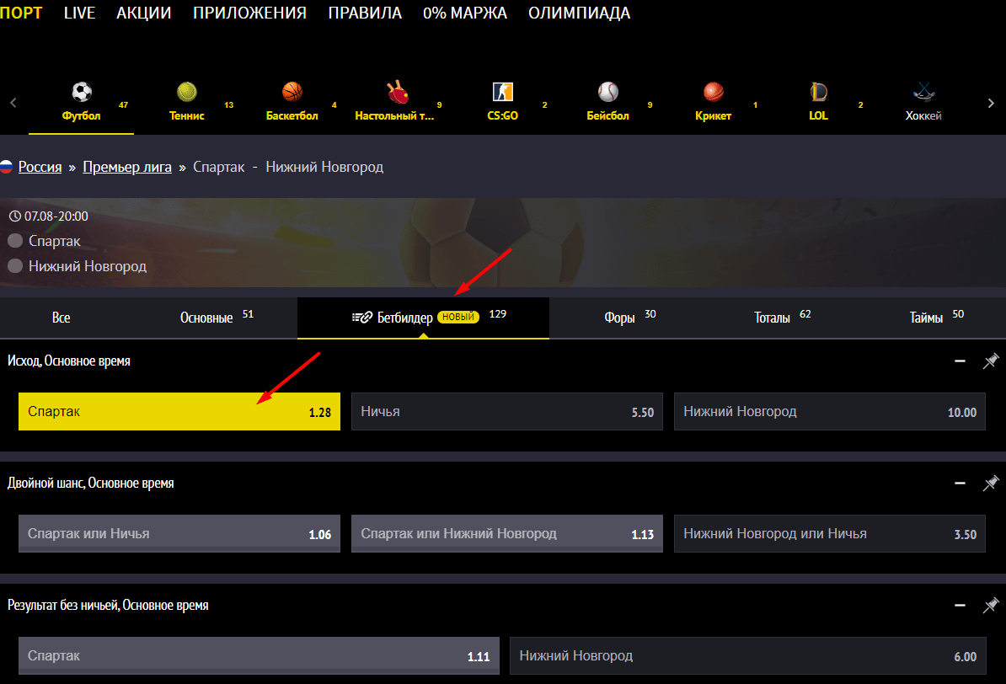Deselect the highlighted Спартак 1.28 bet

179,412
